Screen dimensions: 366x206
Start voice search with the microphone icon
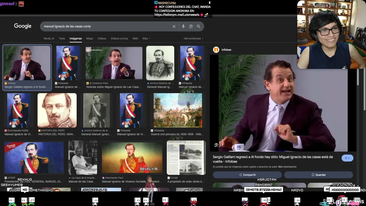coord(183,26)
